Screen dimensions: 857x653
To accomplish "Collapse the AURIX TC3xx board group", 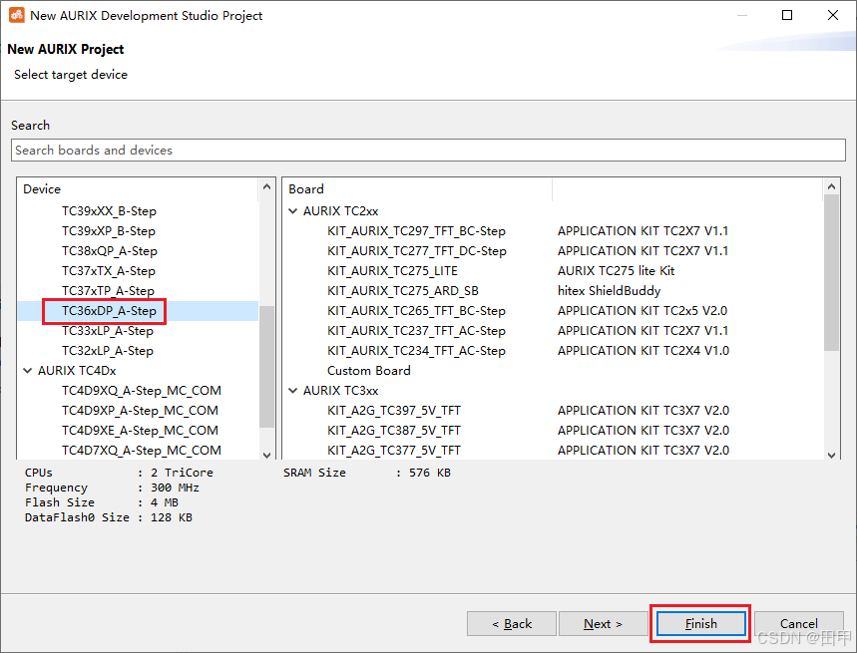I will tap(293, 391).
